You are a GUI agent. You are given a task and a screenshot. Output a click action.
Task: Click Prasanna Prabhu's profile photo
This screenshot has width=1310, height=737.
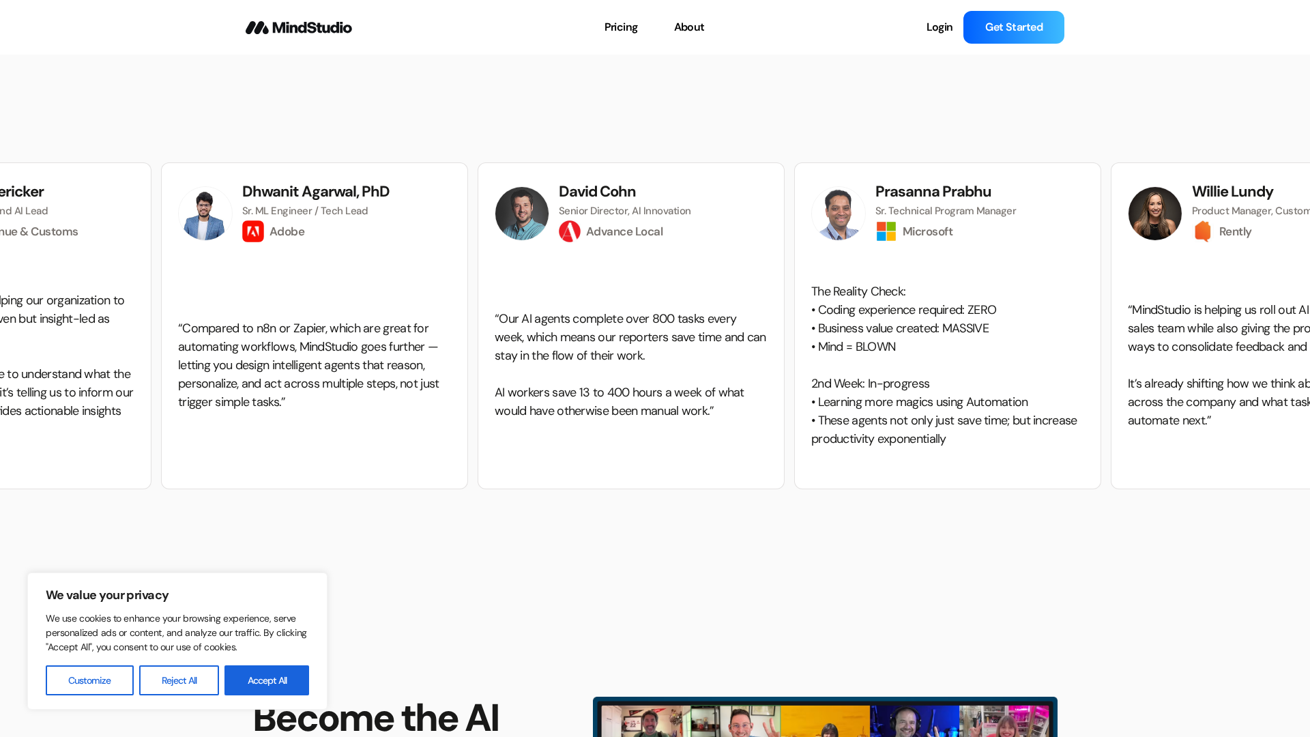click(x=839, y=214)
